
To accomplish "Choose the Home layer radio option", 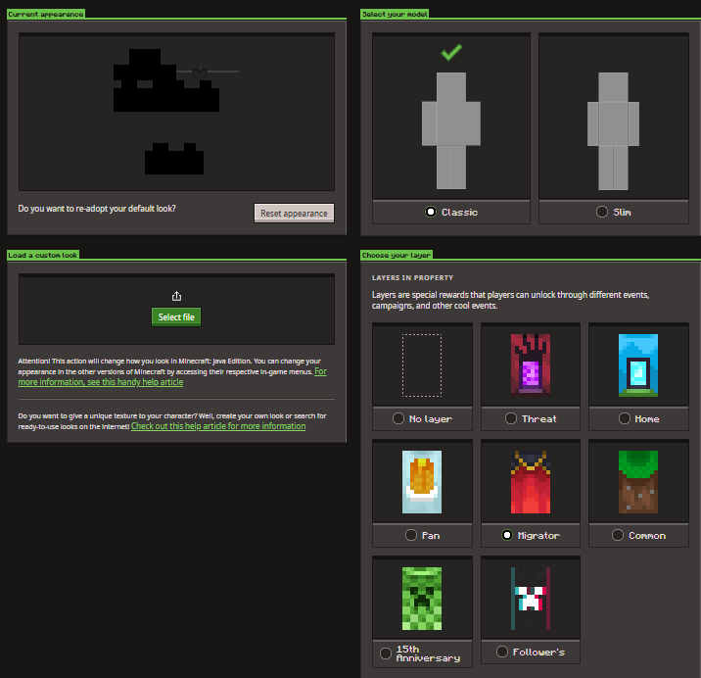I will pos(624,418).
